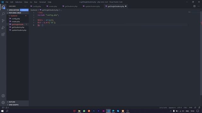Change the PHP language mode

pyautogui.click(x=191, y=107)
